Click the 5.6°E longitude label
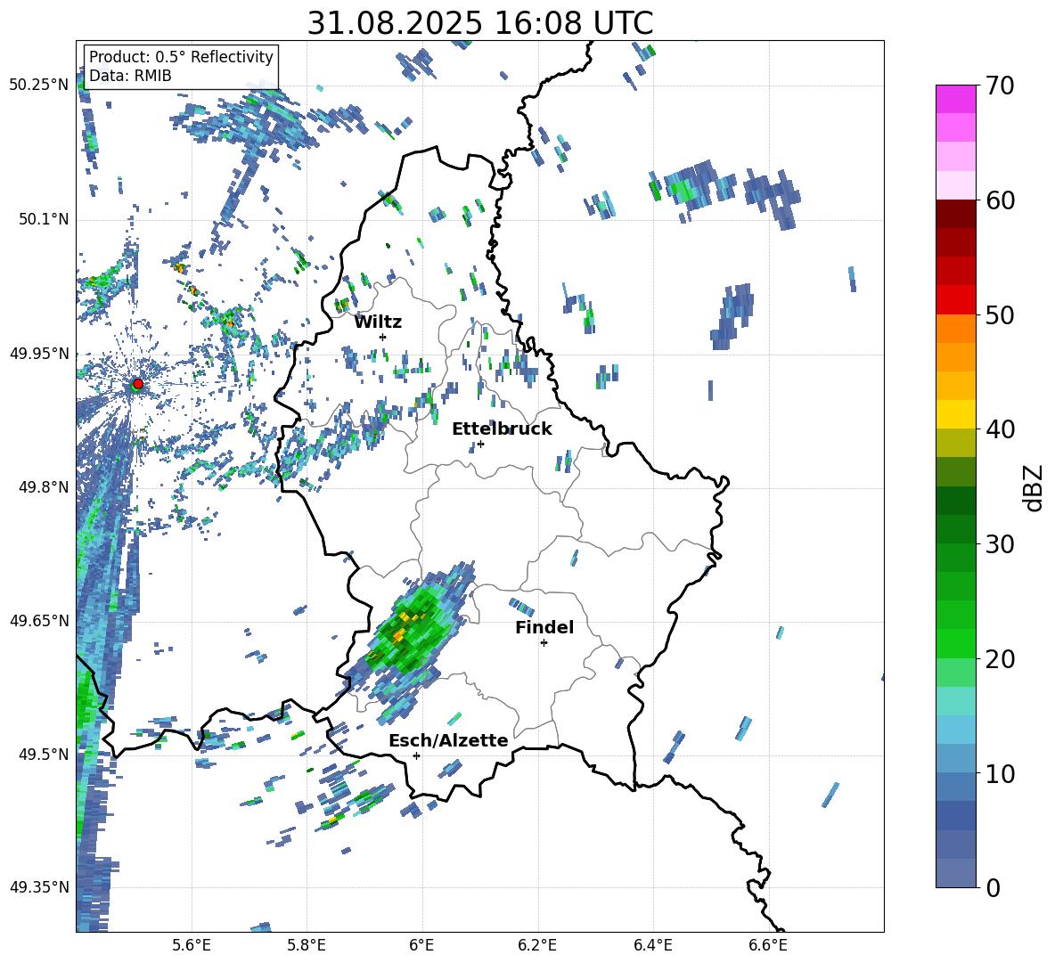The width and height of the screenshot is (1055, 963). click(191, 946)
